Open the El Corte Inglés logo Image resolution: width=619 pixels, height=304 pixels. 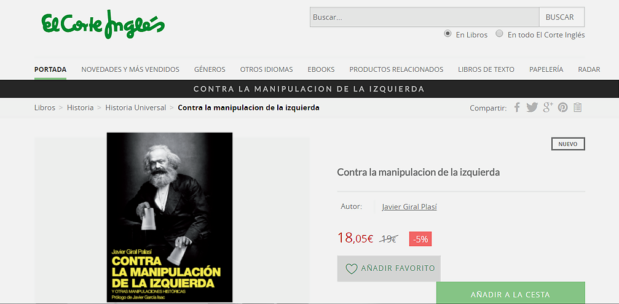tap(103, 25)
